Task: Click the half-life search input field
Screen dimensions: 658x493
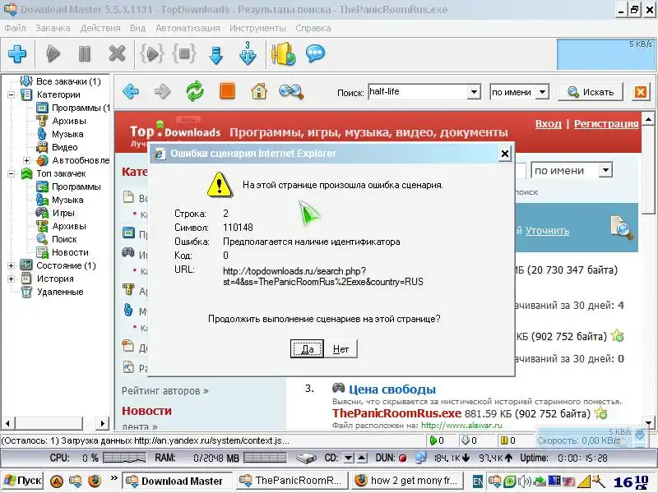Action: pyautogui.click(x=418, y=92)
